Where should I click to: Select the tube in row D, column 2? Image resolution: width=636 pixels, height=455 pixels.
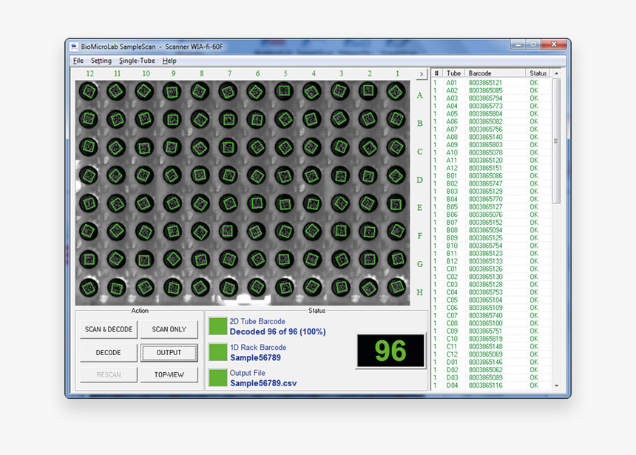pos(368,175)
